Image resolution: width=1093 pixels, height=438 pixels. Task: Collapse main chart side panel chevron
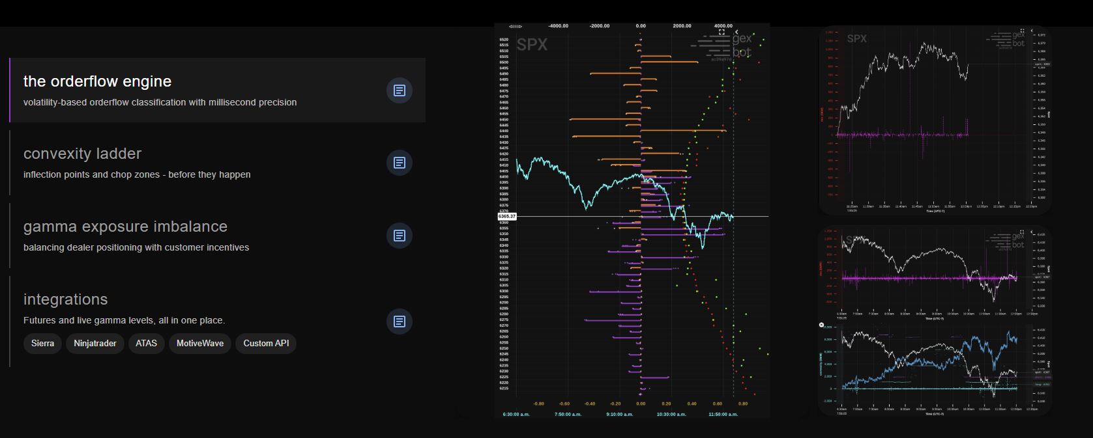[x=736, y=32]
